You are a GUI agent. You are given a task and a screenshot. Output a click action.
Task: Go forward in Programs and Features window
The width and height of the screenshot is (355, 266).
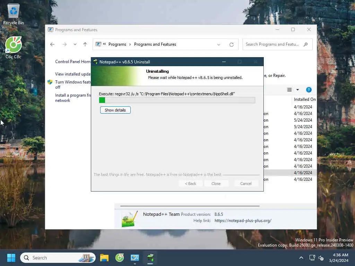click(64, 44)
